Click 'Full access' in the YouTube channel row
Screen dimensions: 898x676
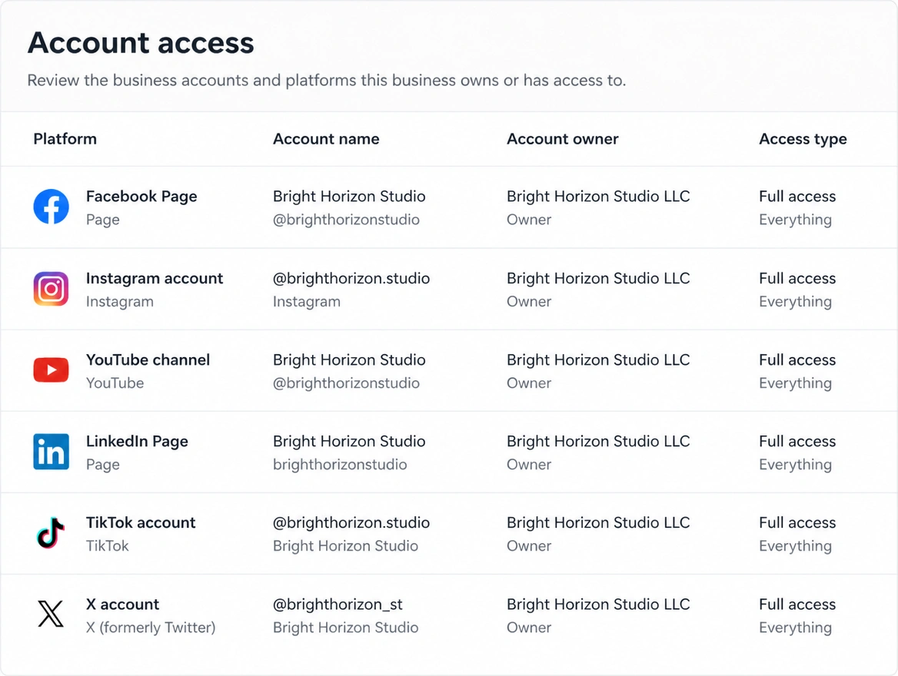797,360
